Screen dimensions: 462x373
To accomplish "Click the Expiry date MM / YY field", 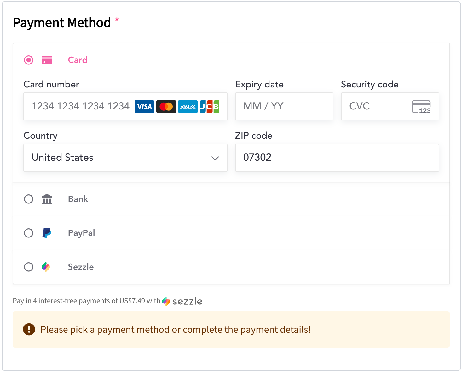I will (x=284, y=106).
